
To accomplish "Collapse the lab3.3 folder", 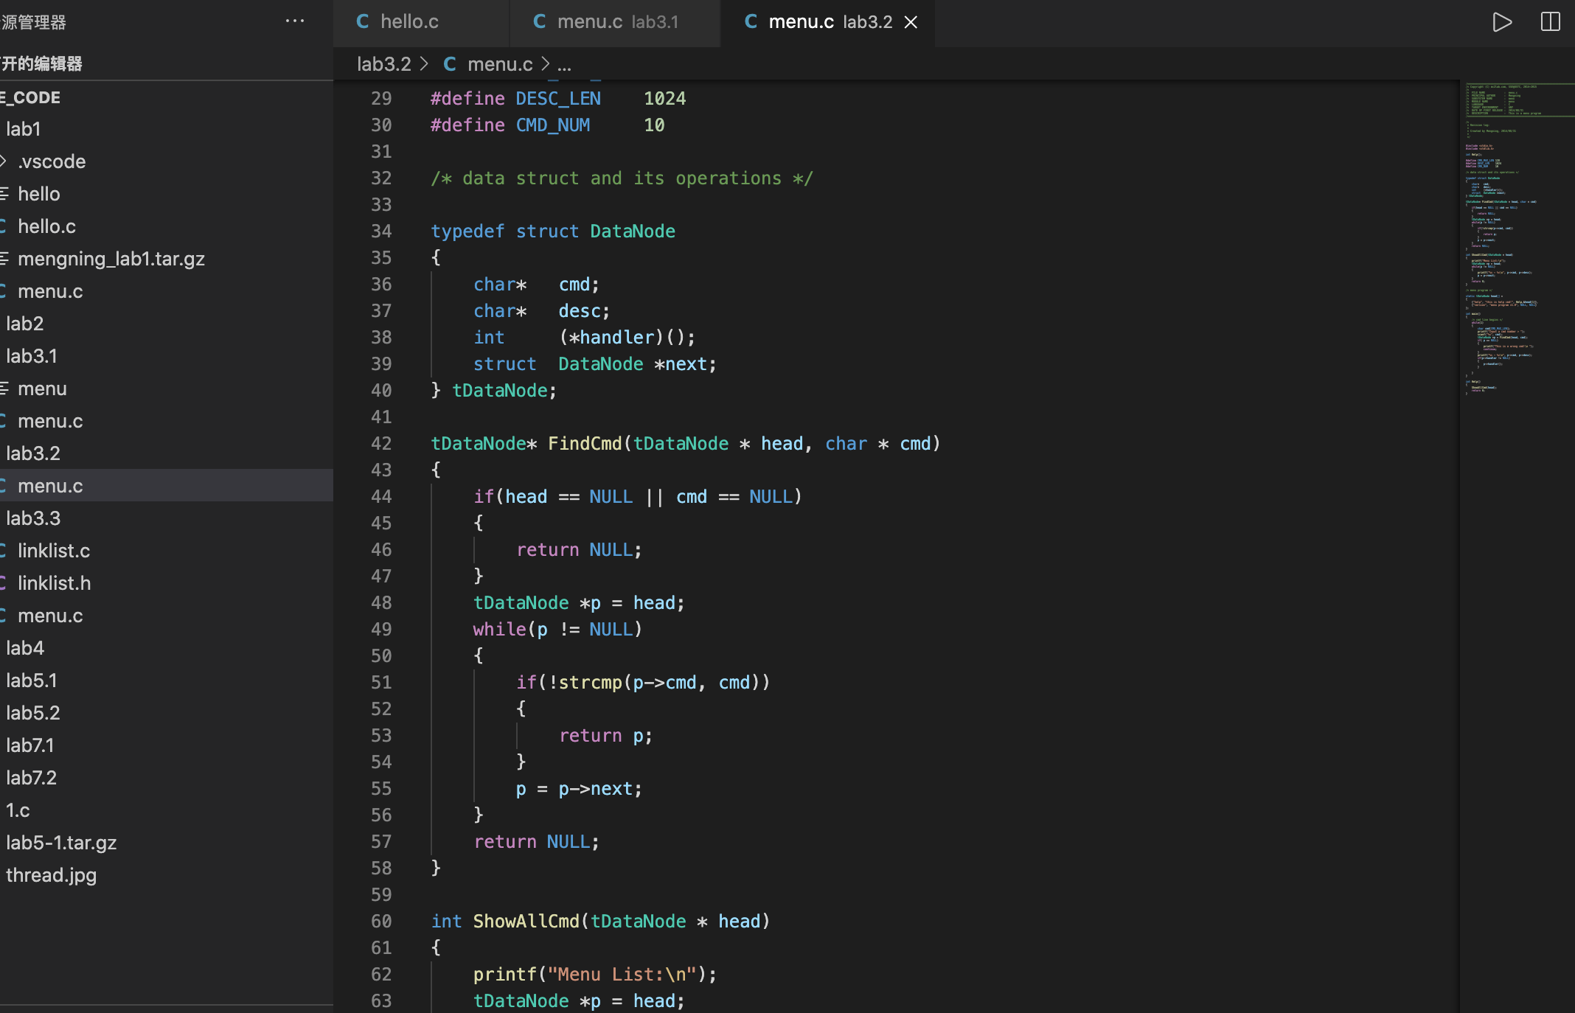I will tap(32, 518).
